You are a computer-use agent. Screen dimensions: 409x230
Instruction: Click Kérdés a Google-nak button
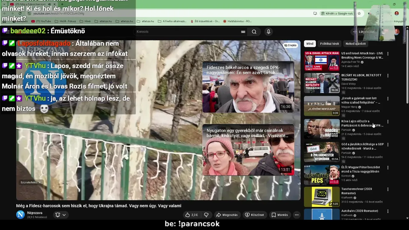click(x=337, y=13)
